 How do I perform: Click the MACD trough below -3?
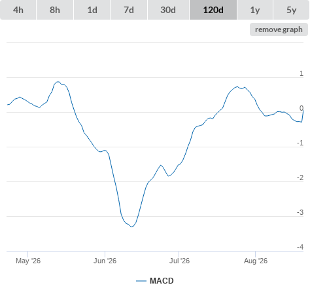(x=131, y=227)
